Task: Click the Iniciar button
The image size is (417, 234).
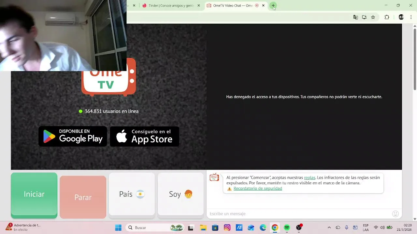Action: coord(34,195)
